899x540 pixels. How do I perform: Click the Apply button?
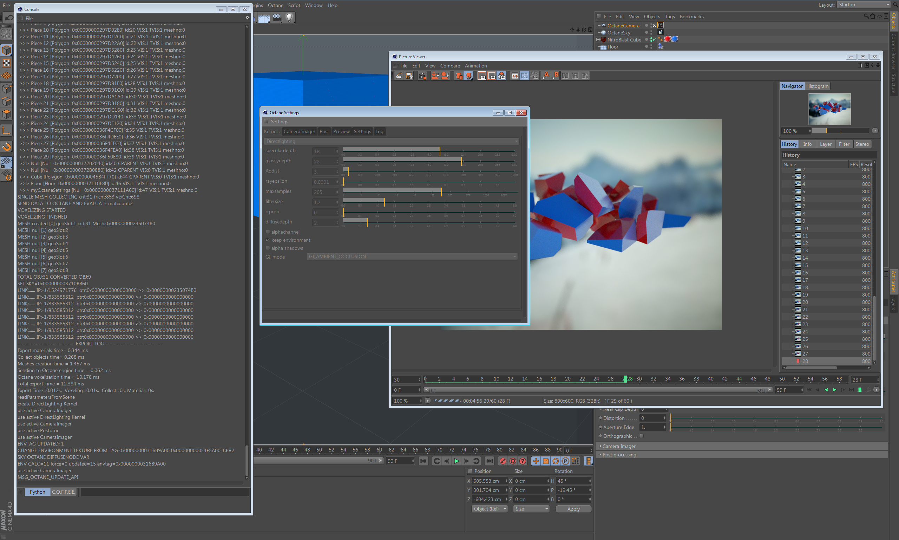(573, 509)
